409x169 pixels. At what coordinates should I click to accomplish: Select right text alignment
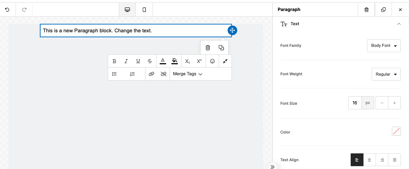382,160
